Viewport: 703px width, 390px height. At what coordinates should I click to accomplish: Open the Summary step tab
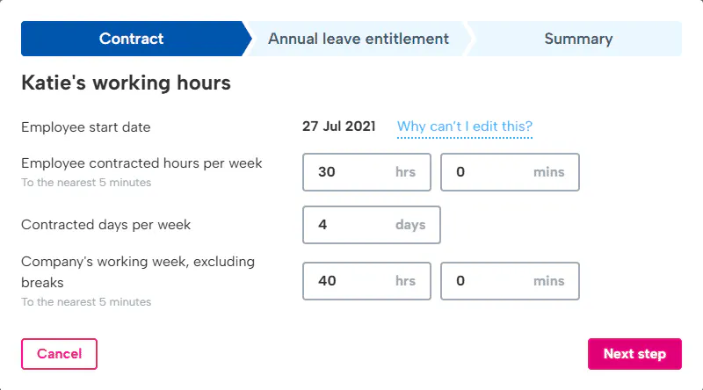[578, 39]
